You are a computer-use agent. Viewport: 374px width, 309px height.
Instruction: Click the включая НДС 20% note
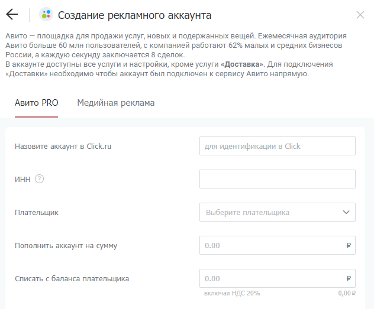tap(232, 293)
